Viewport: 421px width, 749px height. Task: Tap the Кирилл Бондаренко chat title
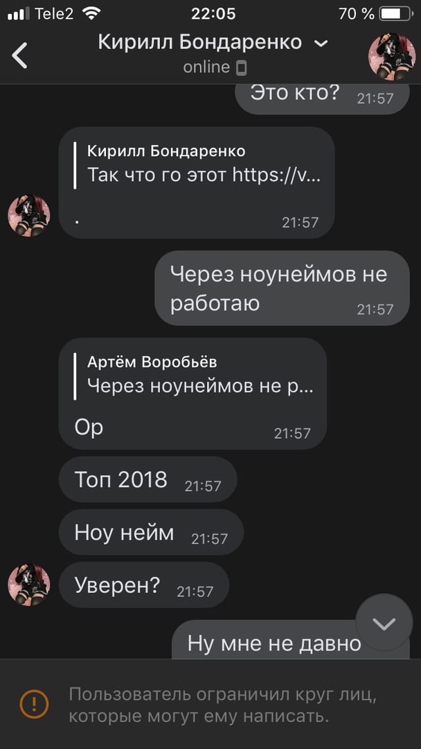[x=200, y=42]
